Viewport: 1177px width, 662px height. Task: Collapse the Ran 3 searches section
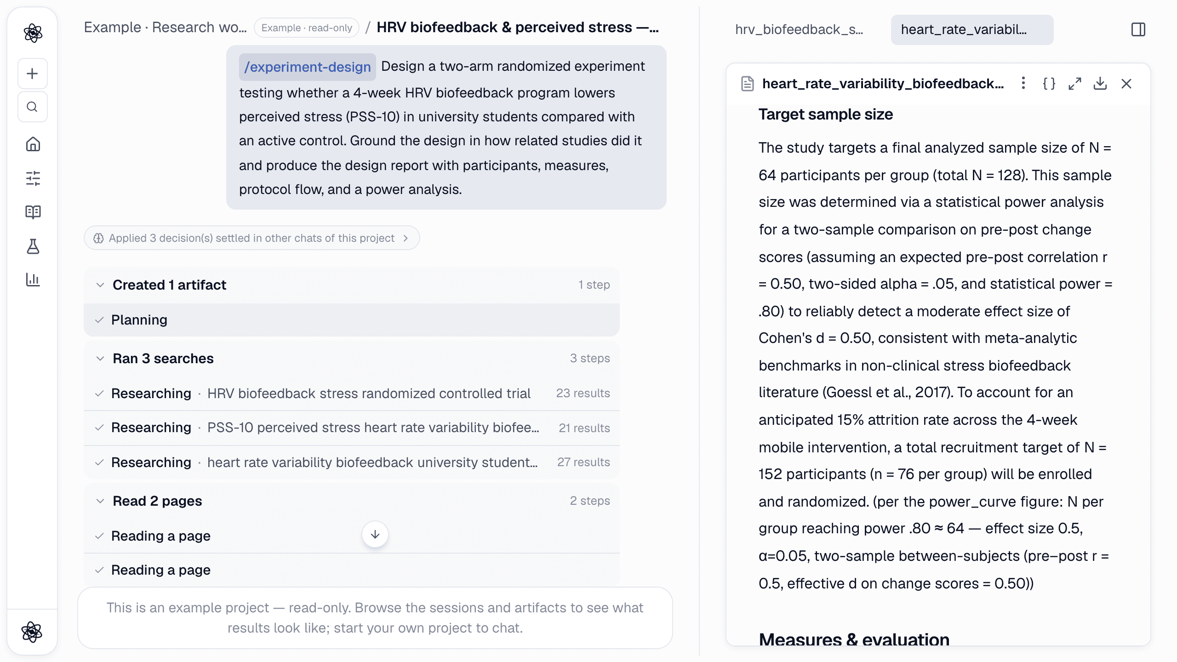100,359
